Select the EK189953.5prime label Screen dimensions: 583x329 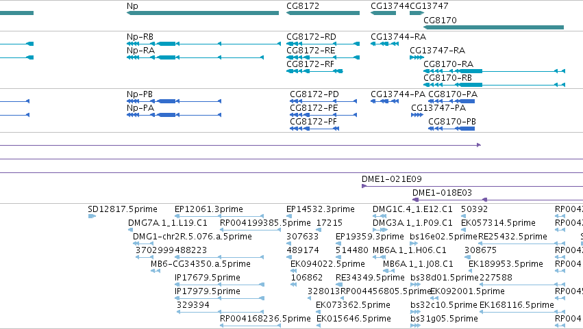(506, 265)
